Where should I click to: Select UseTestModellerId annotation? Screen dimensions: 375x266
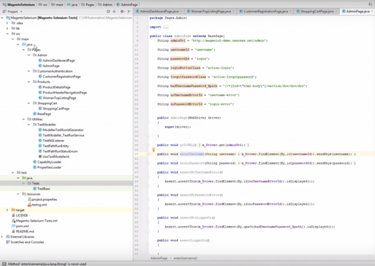tap(54, 156)
